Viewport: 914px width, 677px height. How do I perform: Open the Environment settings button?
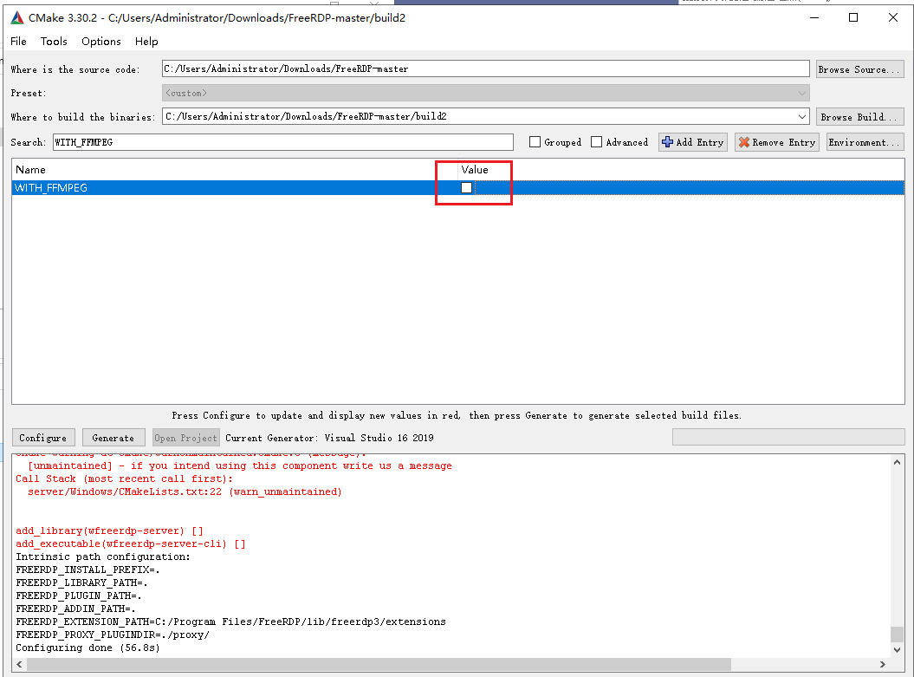pos(865,142)
